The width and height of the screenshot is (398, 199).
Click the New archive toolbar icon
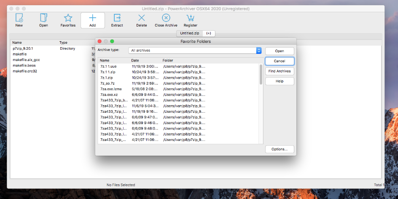(19, 18)
